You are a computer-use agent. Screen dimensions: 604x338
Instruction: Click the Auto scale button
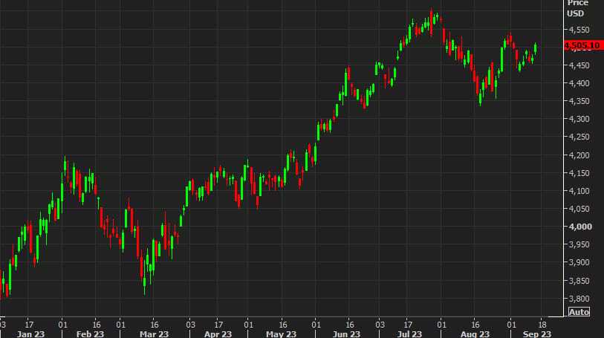click(x=579, y=312)
